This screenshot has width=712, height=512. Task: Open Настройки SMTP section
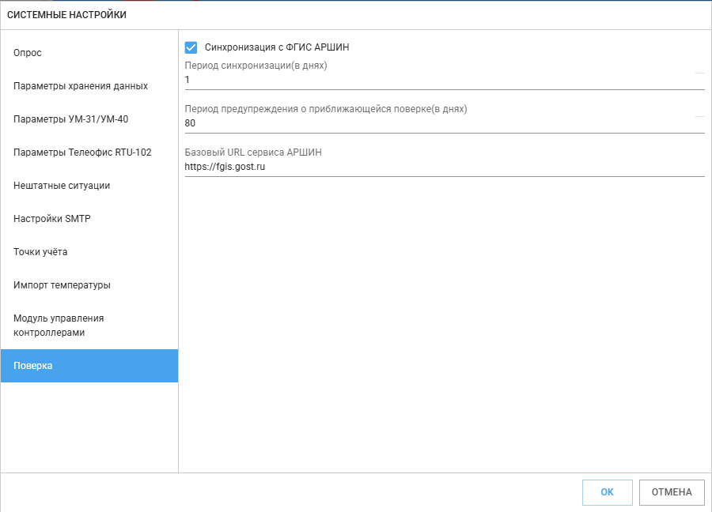pos(52,219)
